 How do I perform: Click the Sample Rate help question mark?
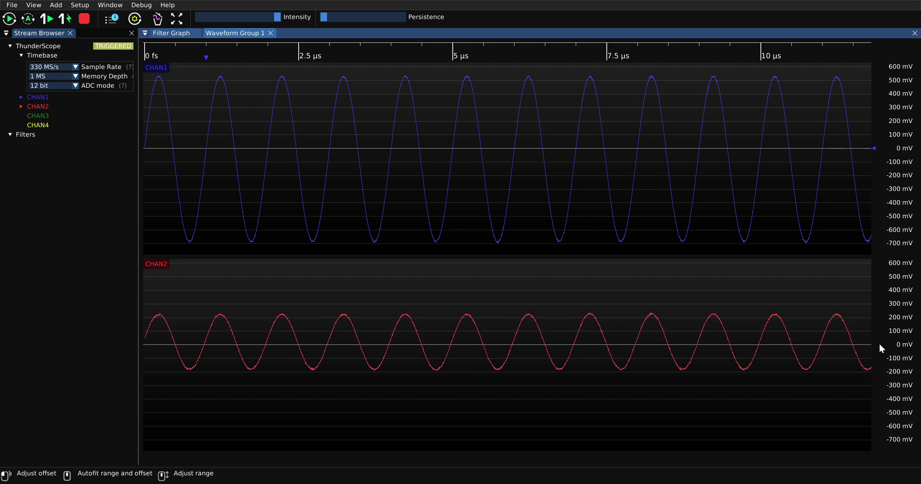click(130, 67)
